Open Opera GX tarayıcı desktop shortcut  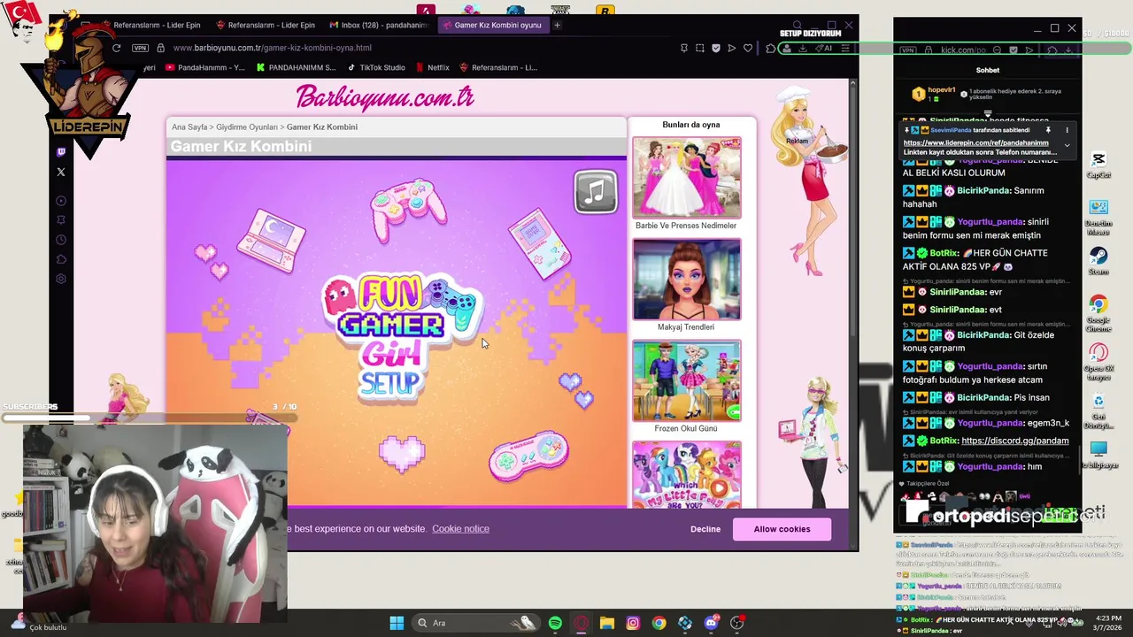click(x=1098, y=362)
